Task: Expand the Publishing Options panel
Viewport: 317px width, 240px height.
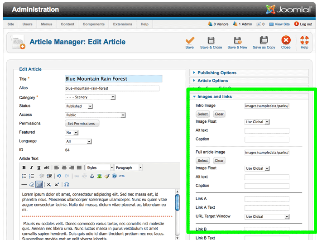Action: pos(217,73)
